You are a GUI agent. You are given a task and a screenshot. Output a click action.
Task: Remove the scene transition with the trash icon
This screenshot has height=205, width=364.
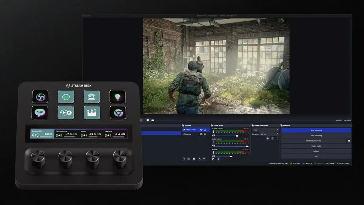273,138
